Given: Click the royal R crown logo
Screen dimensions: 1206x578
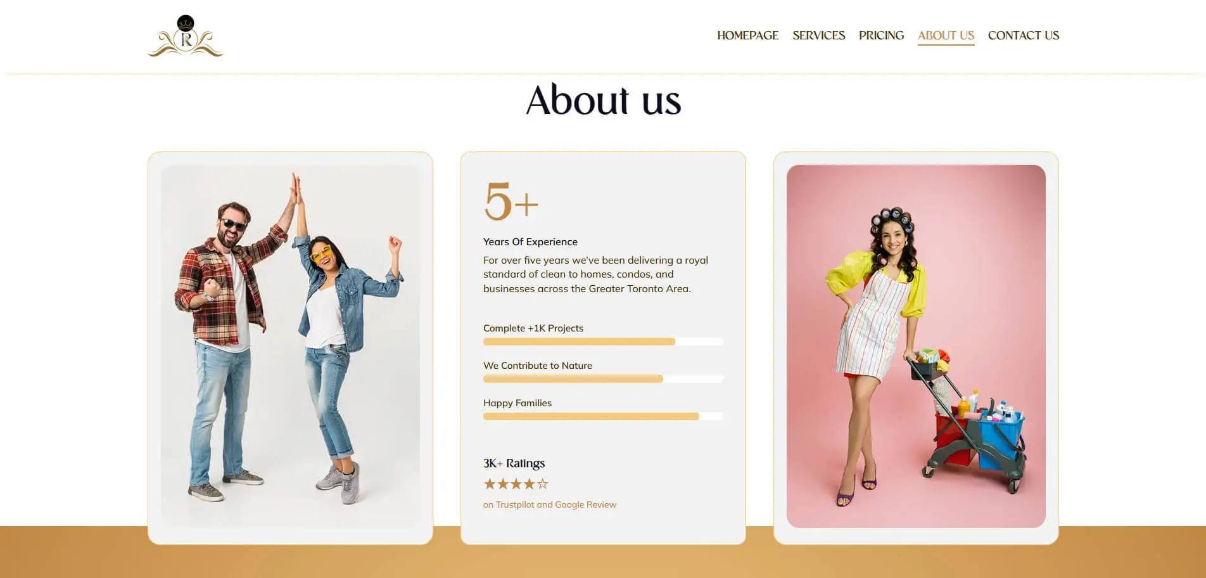Looking at the screenshot, I should (x=186, y=36).
